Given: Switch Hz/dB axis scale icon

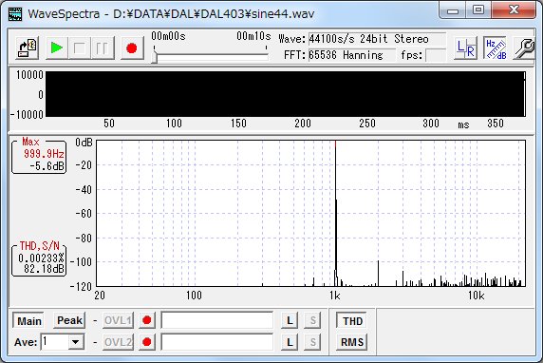Looking at the screenshot, I should point(496,48).
